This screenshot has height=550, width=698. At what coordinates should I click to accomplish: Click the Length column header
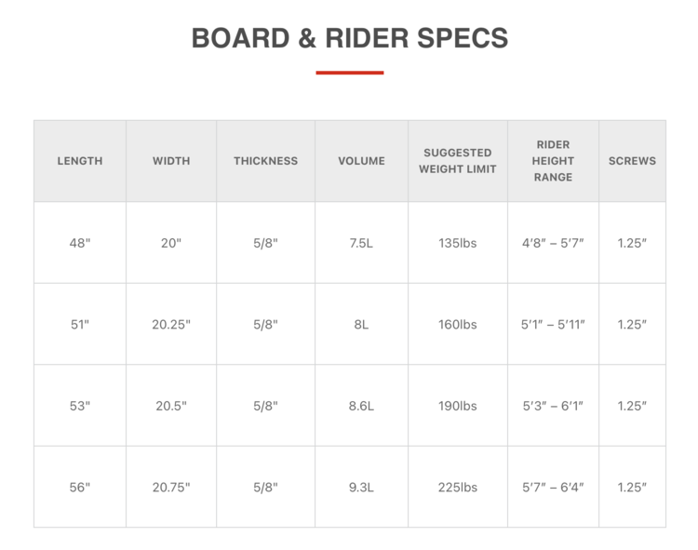coord(80,161)
